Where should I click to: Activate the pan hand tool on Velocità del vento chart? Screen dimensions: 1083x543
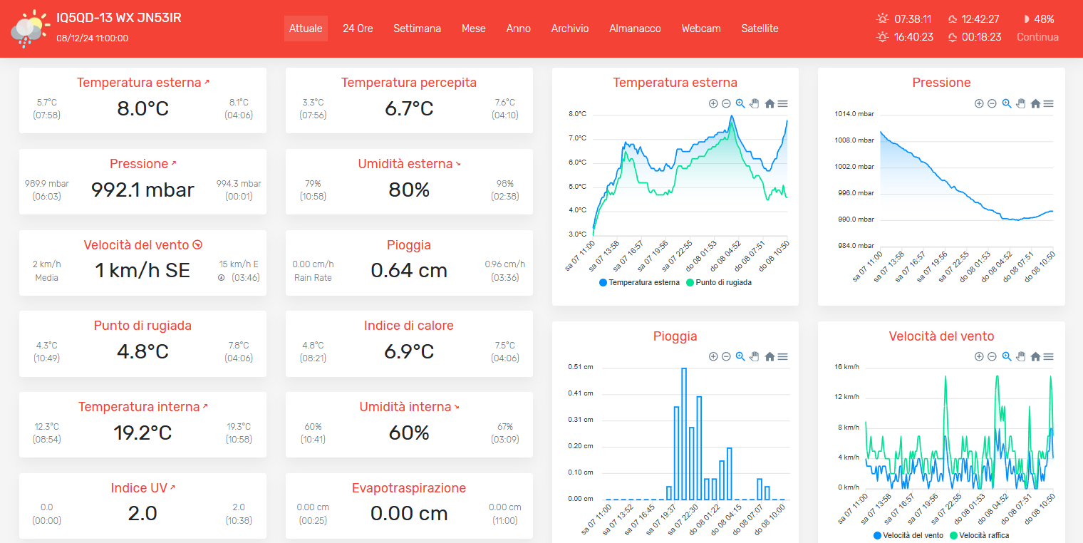tap(1020, 356)
